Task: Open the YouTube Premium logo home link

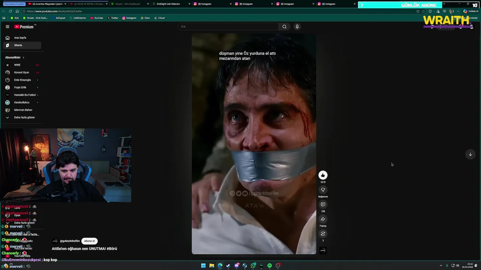Action: [x=24, y=27]
